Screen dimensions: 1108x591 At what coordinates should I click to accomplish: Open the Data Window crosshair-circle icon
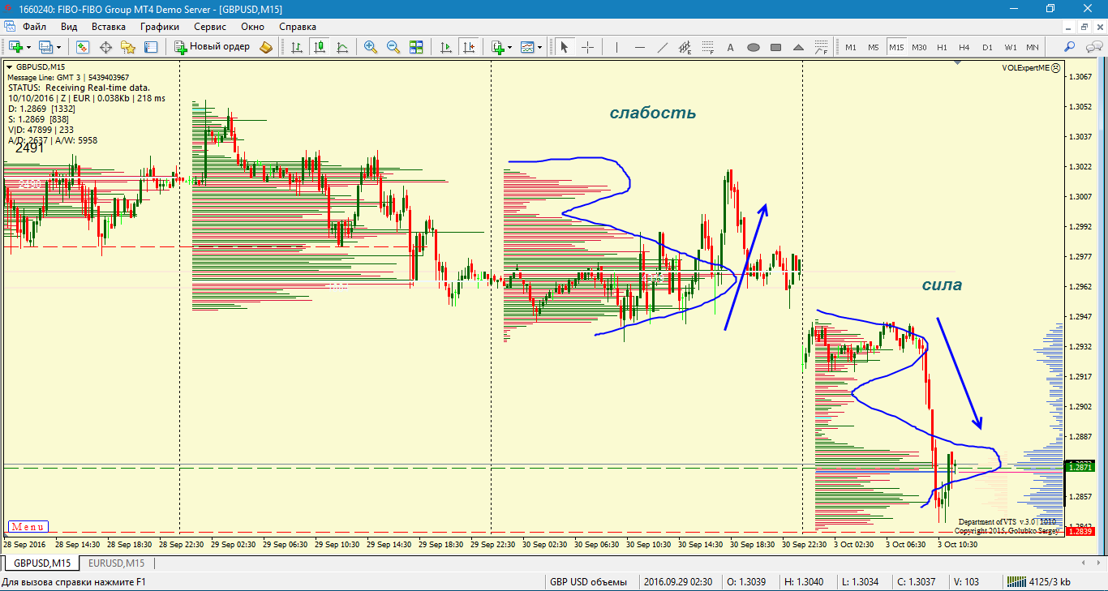click(105, 47)
